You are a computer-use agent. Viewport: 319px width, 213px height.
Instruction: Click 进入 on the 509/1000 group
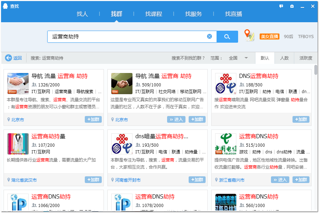(176, 120)
